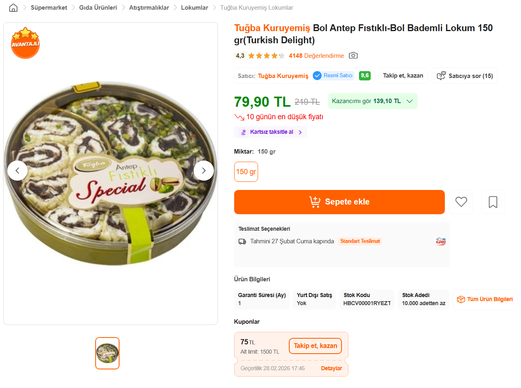Save product with the bookmark icon

[493, 202]
